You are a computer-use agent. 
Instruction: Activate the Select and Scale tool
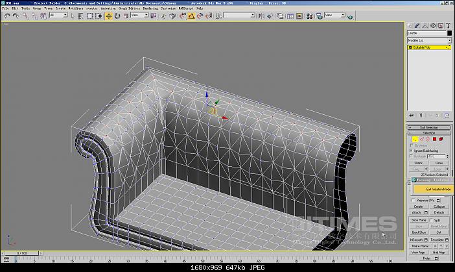[x=126, y=16]
